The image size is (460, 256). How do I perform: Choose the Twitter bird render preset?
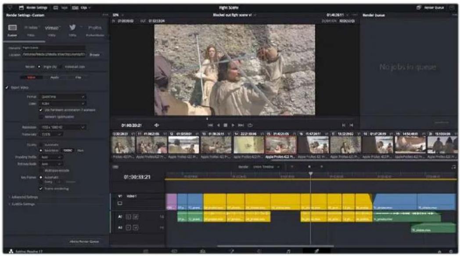(x=72, y=28)
